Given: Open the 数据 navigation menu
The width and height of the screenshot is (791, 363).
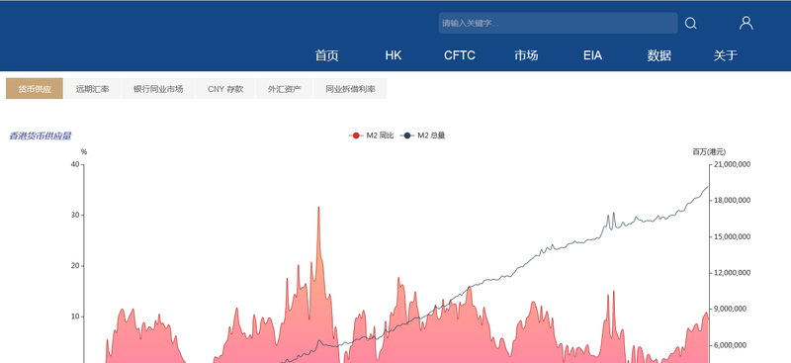Looking at the screenshot, I should [659, 55].
